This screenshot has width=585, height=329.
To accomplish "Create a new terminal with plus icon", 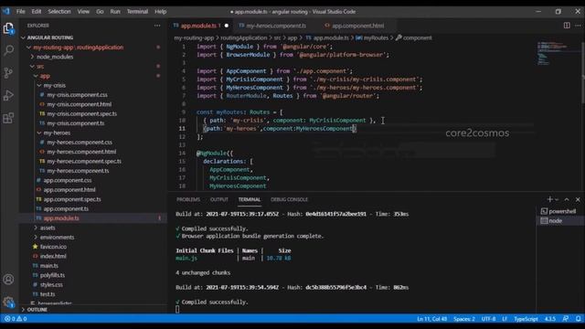I will [x=549, y=199].
